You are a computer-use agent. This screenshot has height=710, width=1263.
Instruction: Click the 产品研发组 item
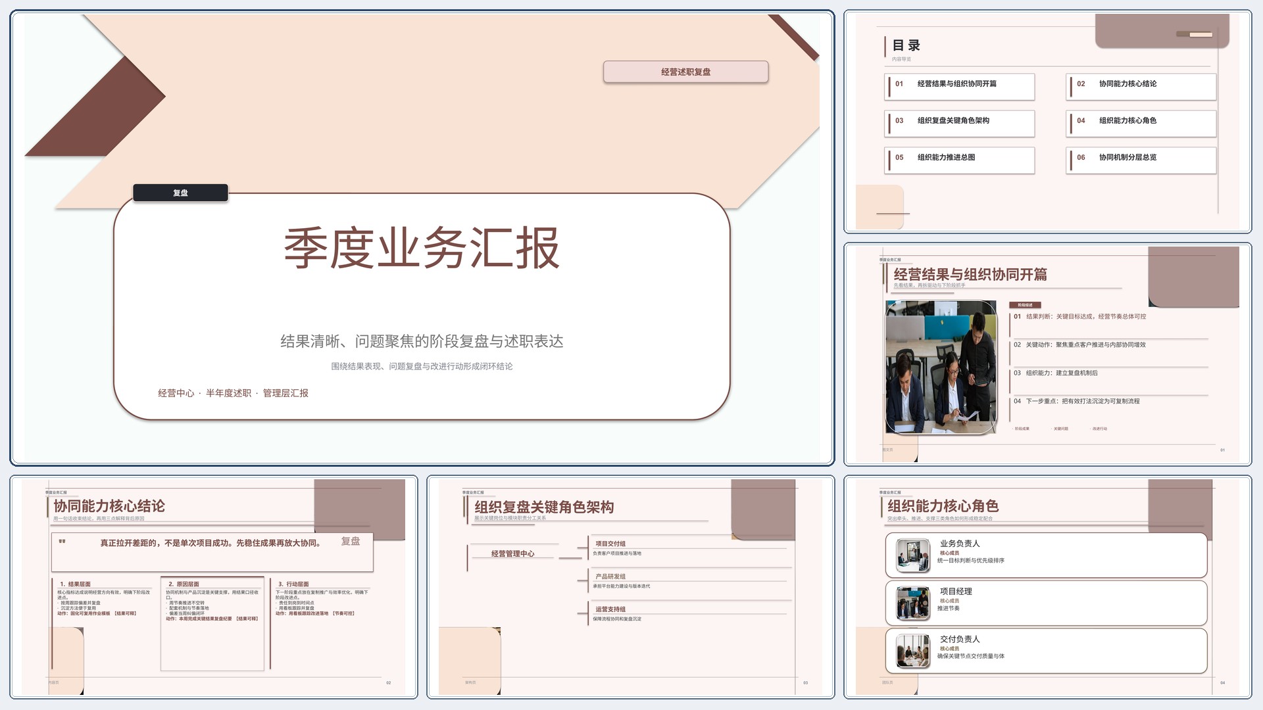[x=610, y=577]
